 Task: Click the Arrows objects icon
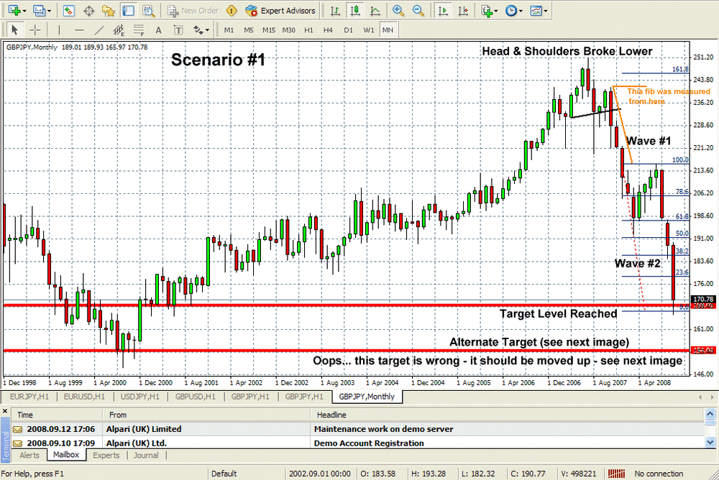pos(198,30)
